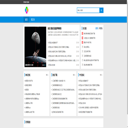Open the ranking entry with red badge 3

86,42
